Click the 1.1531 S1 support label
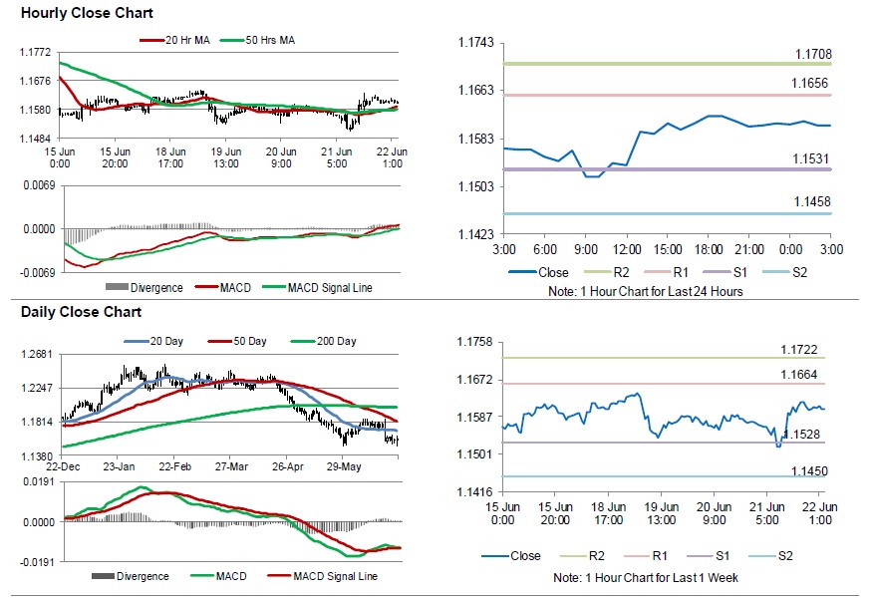 [812, 158]
